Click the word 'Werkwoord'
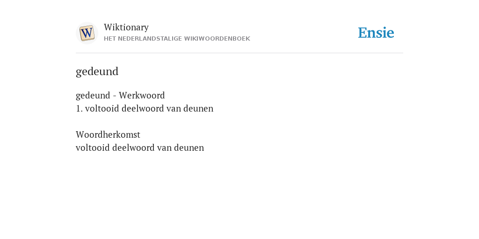The height and width of the screenshot is (239, 479). click(x=142, y=95)
